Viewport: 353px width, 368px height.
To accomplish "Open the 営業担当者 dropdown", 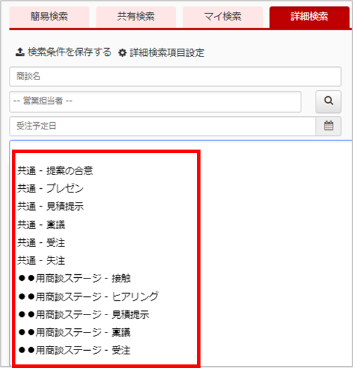I will 155,101.
